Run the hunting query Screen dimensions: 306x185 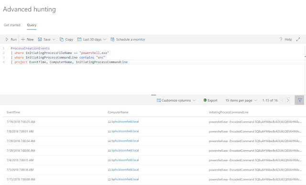click(11, 40)
